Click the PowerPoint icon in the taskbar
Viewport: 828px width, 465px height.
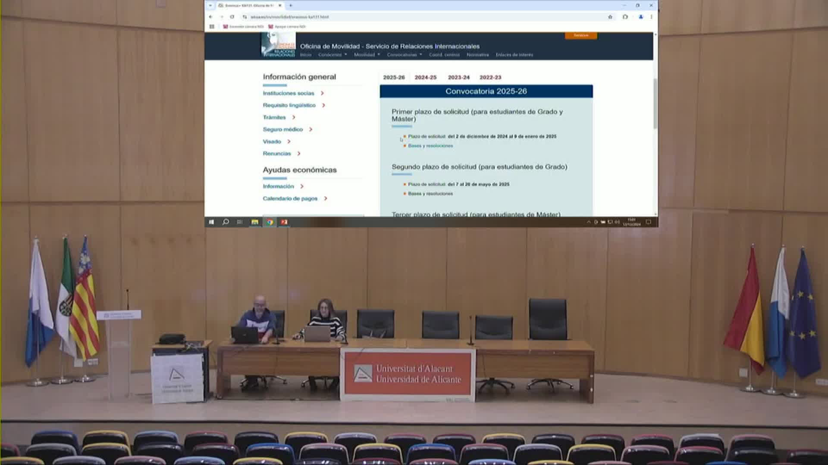(x=284, y=222)
